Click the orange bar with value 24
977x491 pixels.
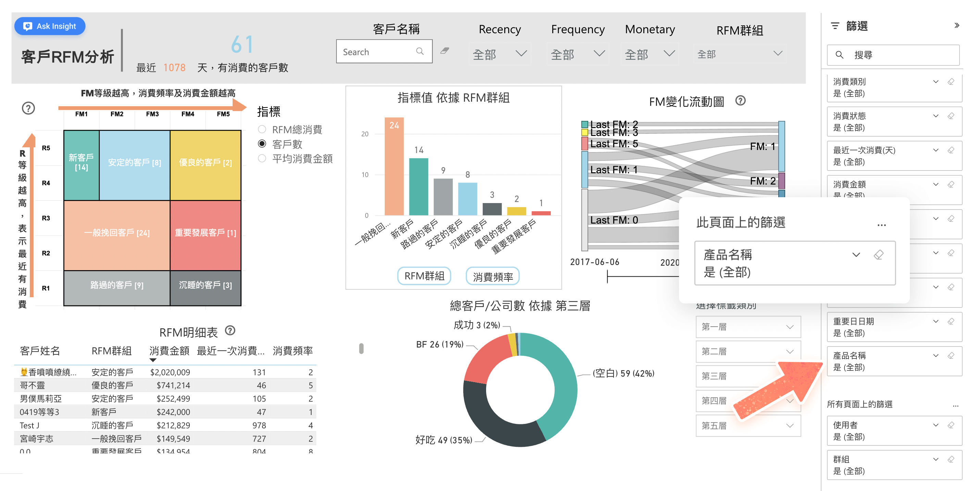click(x=394, y=167)
